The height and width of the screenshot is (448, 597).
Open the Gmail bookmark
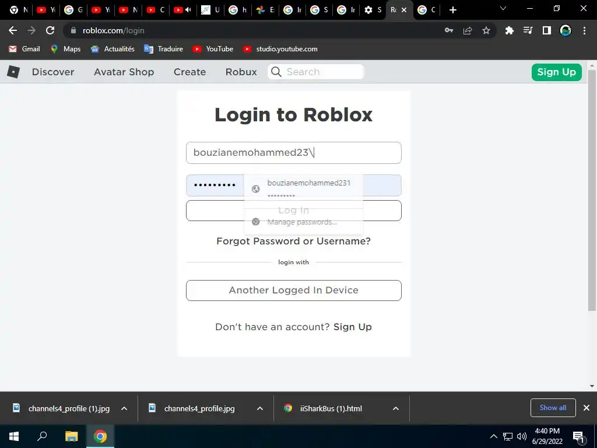(x=24, y=49)
